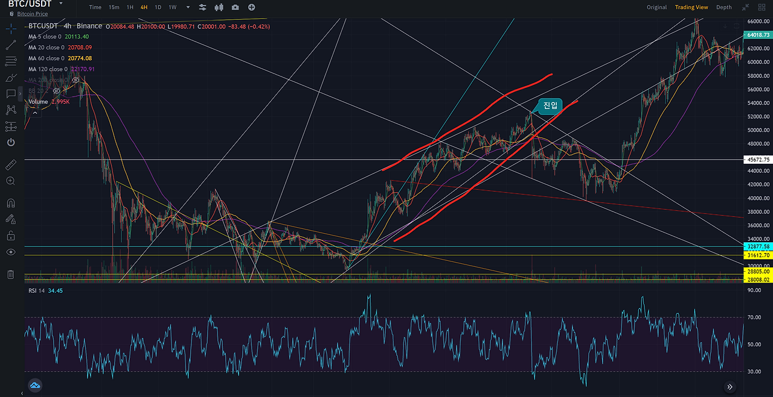Click the 32877.58 cyan price label
This screenshot has width=773, height=397.
click(x=758, y=246)
